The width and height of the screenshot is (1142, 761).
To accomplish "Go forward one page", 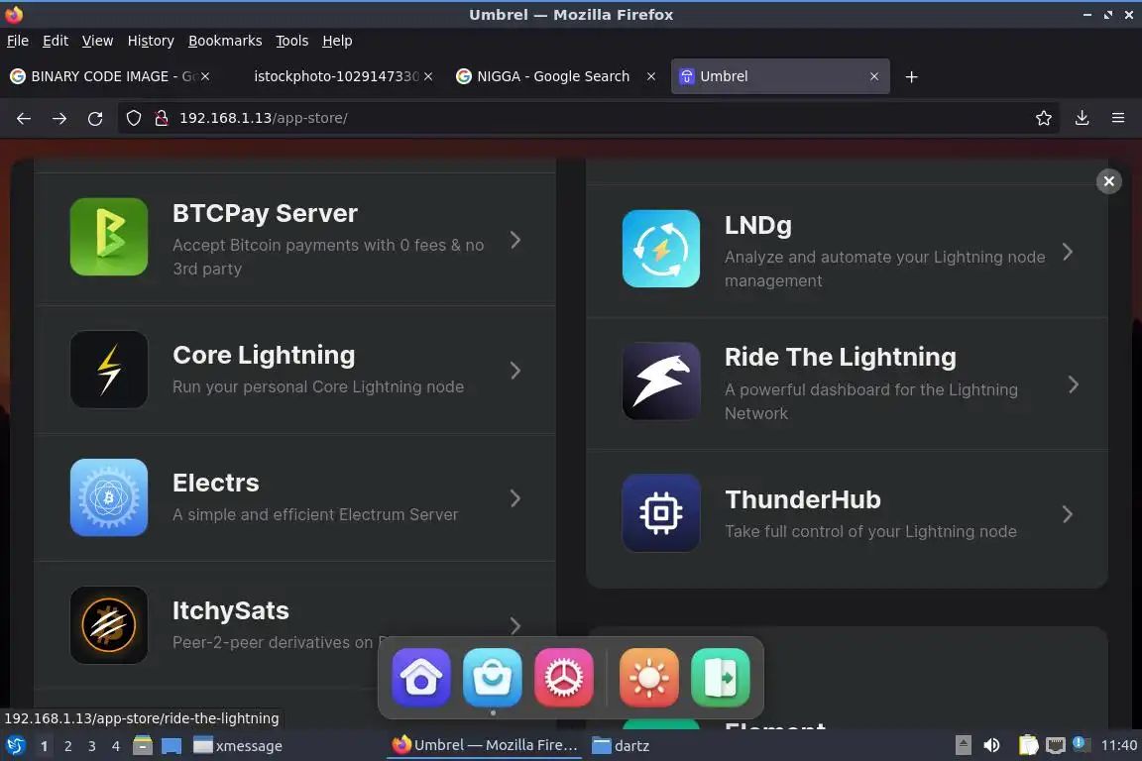I will tap(59, 118).
